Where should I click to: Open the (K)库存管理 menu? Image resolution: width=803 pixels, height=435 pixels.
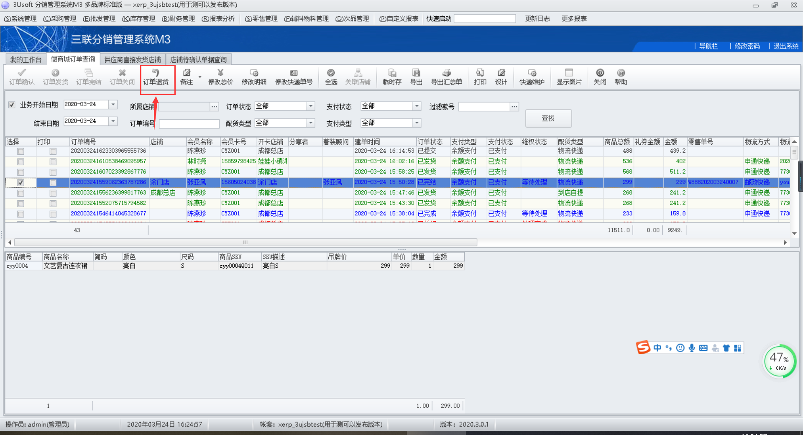[x=138, y=19]
